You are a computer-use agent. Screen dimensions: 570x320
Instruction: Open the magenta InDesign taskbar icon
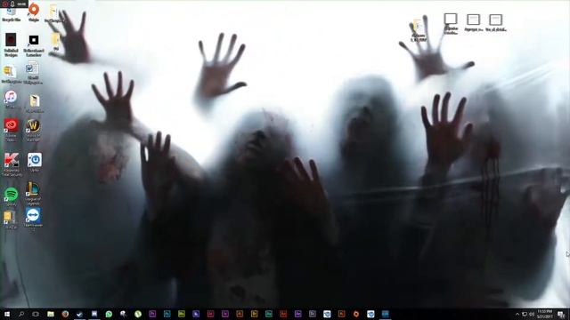pyautogui.click(x=210, y=314)
